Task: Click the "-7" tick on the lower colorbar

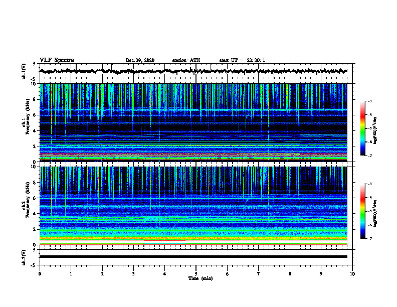Action: 370,238
